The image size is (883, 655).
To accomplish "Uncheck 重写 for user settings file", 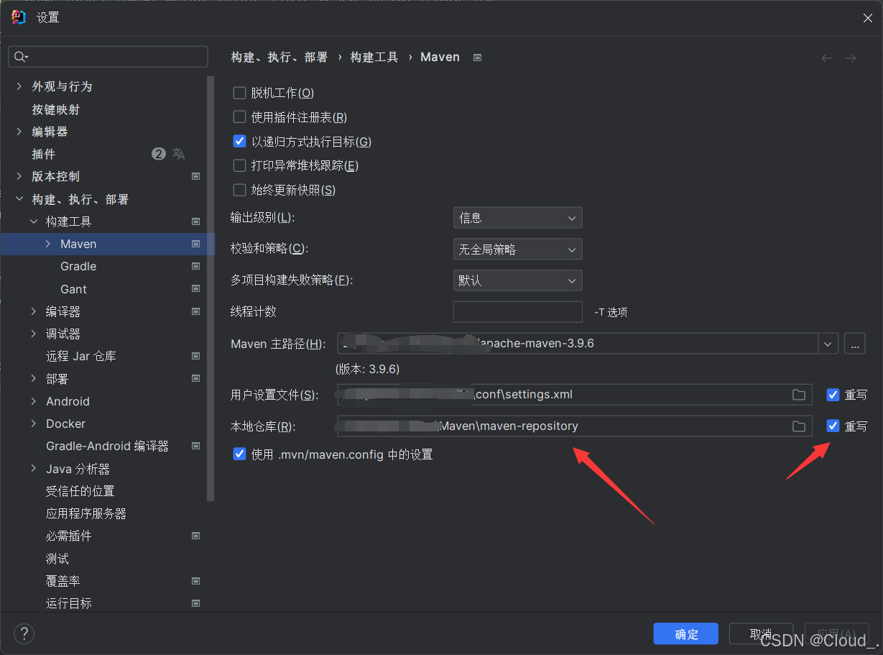I will click(833, 395).
